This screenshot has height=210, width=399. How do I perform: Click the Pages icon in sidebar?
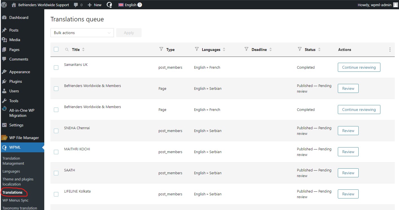click(4, 50)
